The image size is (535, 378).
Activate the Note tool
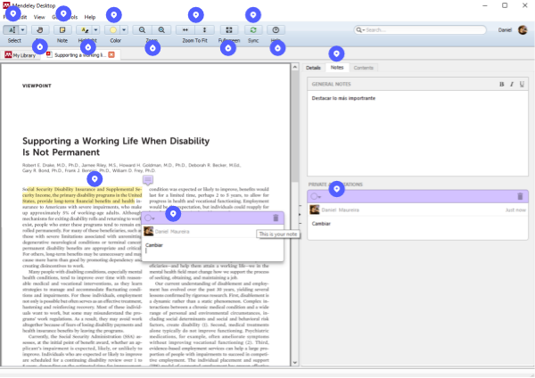pos(62,29)
